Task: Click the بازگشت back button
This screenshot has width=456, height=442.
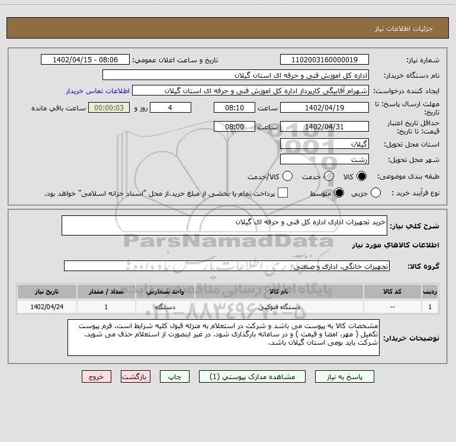Action: click(136, 377)
